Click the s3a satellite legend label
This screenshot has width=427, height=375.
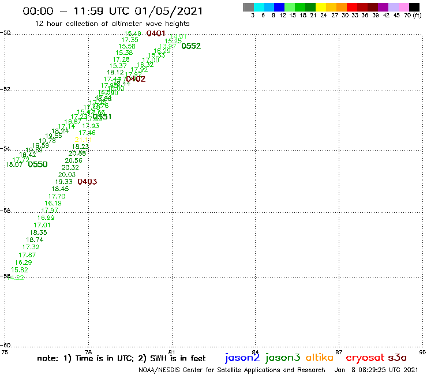click(x=398, y=357)
